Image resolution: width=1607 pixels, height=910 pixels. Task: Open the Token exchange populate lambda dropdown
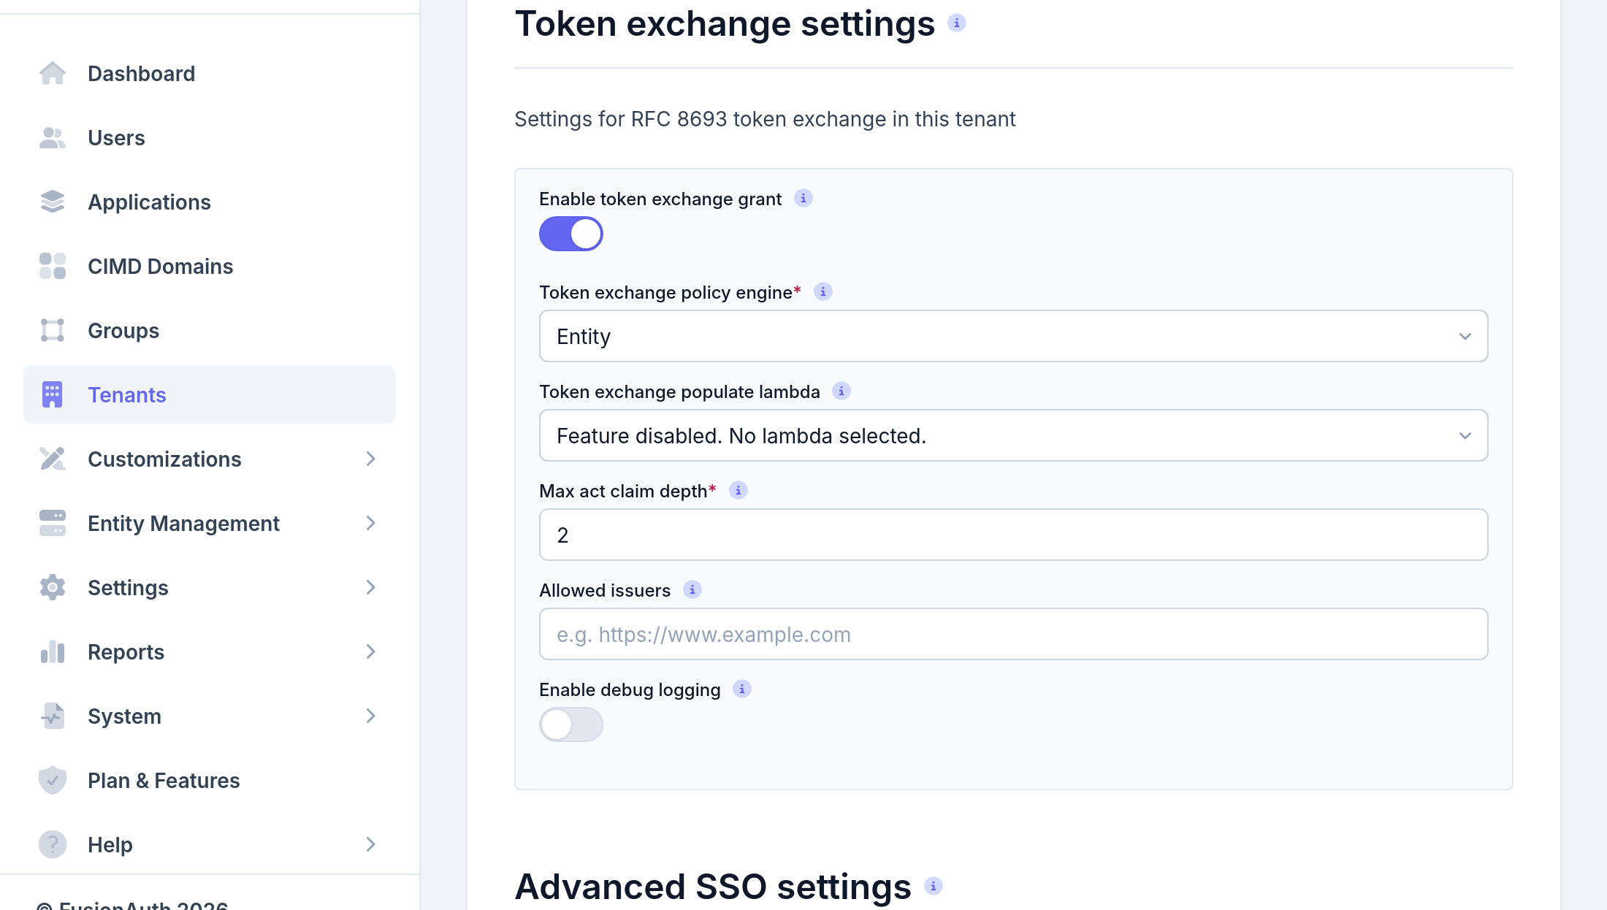tap(1013, 436)
